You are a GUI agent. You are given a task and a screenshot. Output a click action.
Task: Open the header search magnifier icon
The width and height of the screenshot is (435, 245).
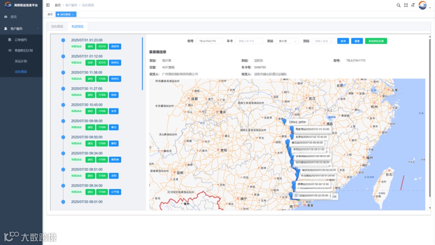[x=398, y=5]
